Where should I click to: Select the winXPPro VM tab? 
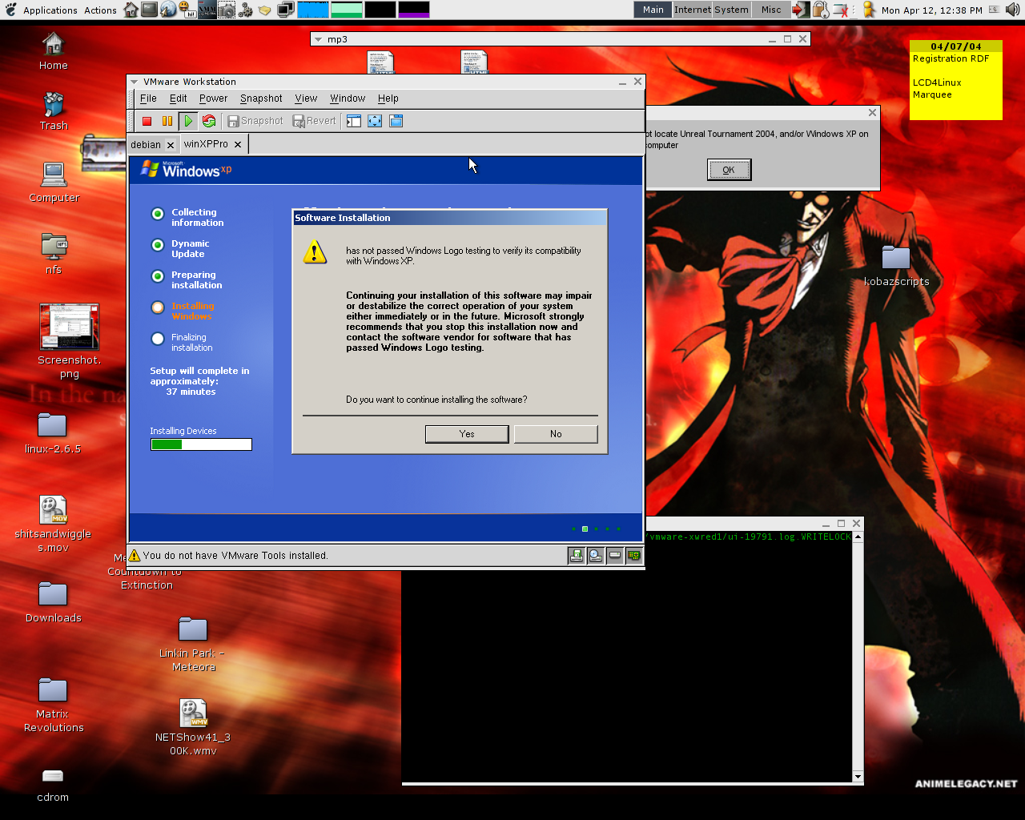[x=206, y=144]
